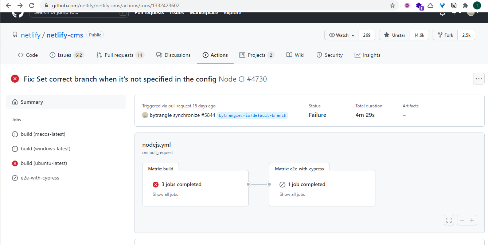Expand Show all jobs under Matrix: e2e-with-cypress
The width and height of the screenshot is (488, 245).
point(292,194)
